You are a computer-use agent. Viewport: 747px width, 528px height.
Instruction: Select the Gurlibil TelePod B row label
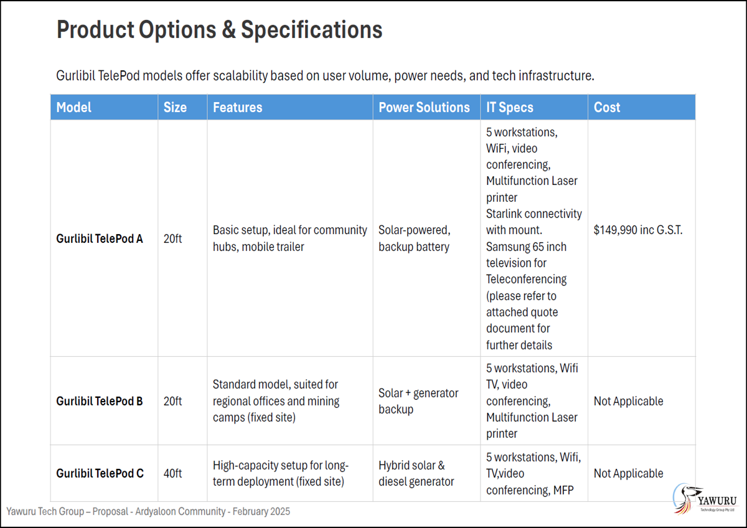[x=100, y=401]
